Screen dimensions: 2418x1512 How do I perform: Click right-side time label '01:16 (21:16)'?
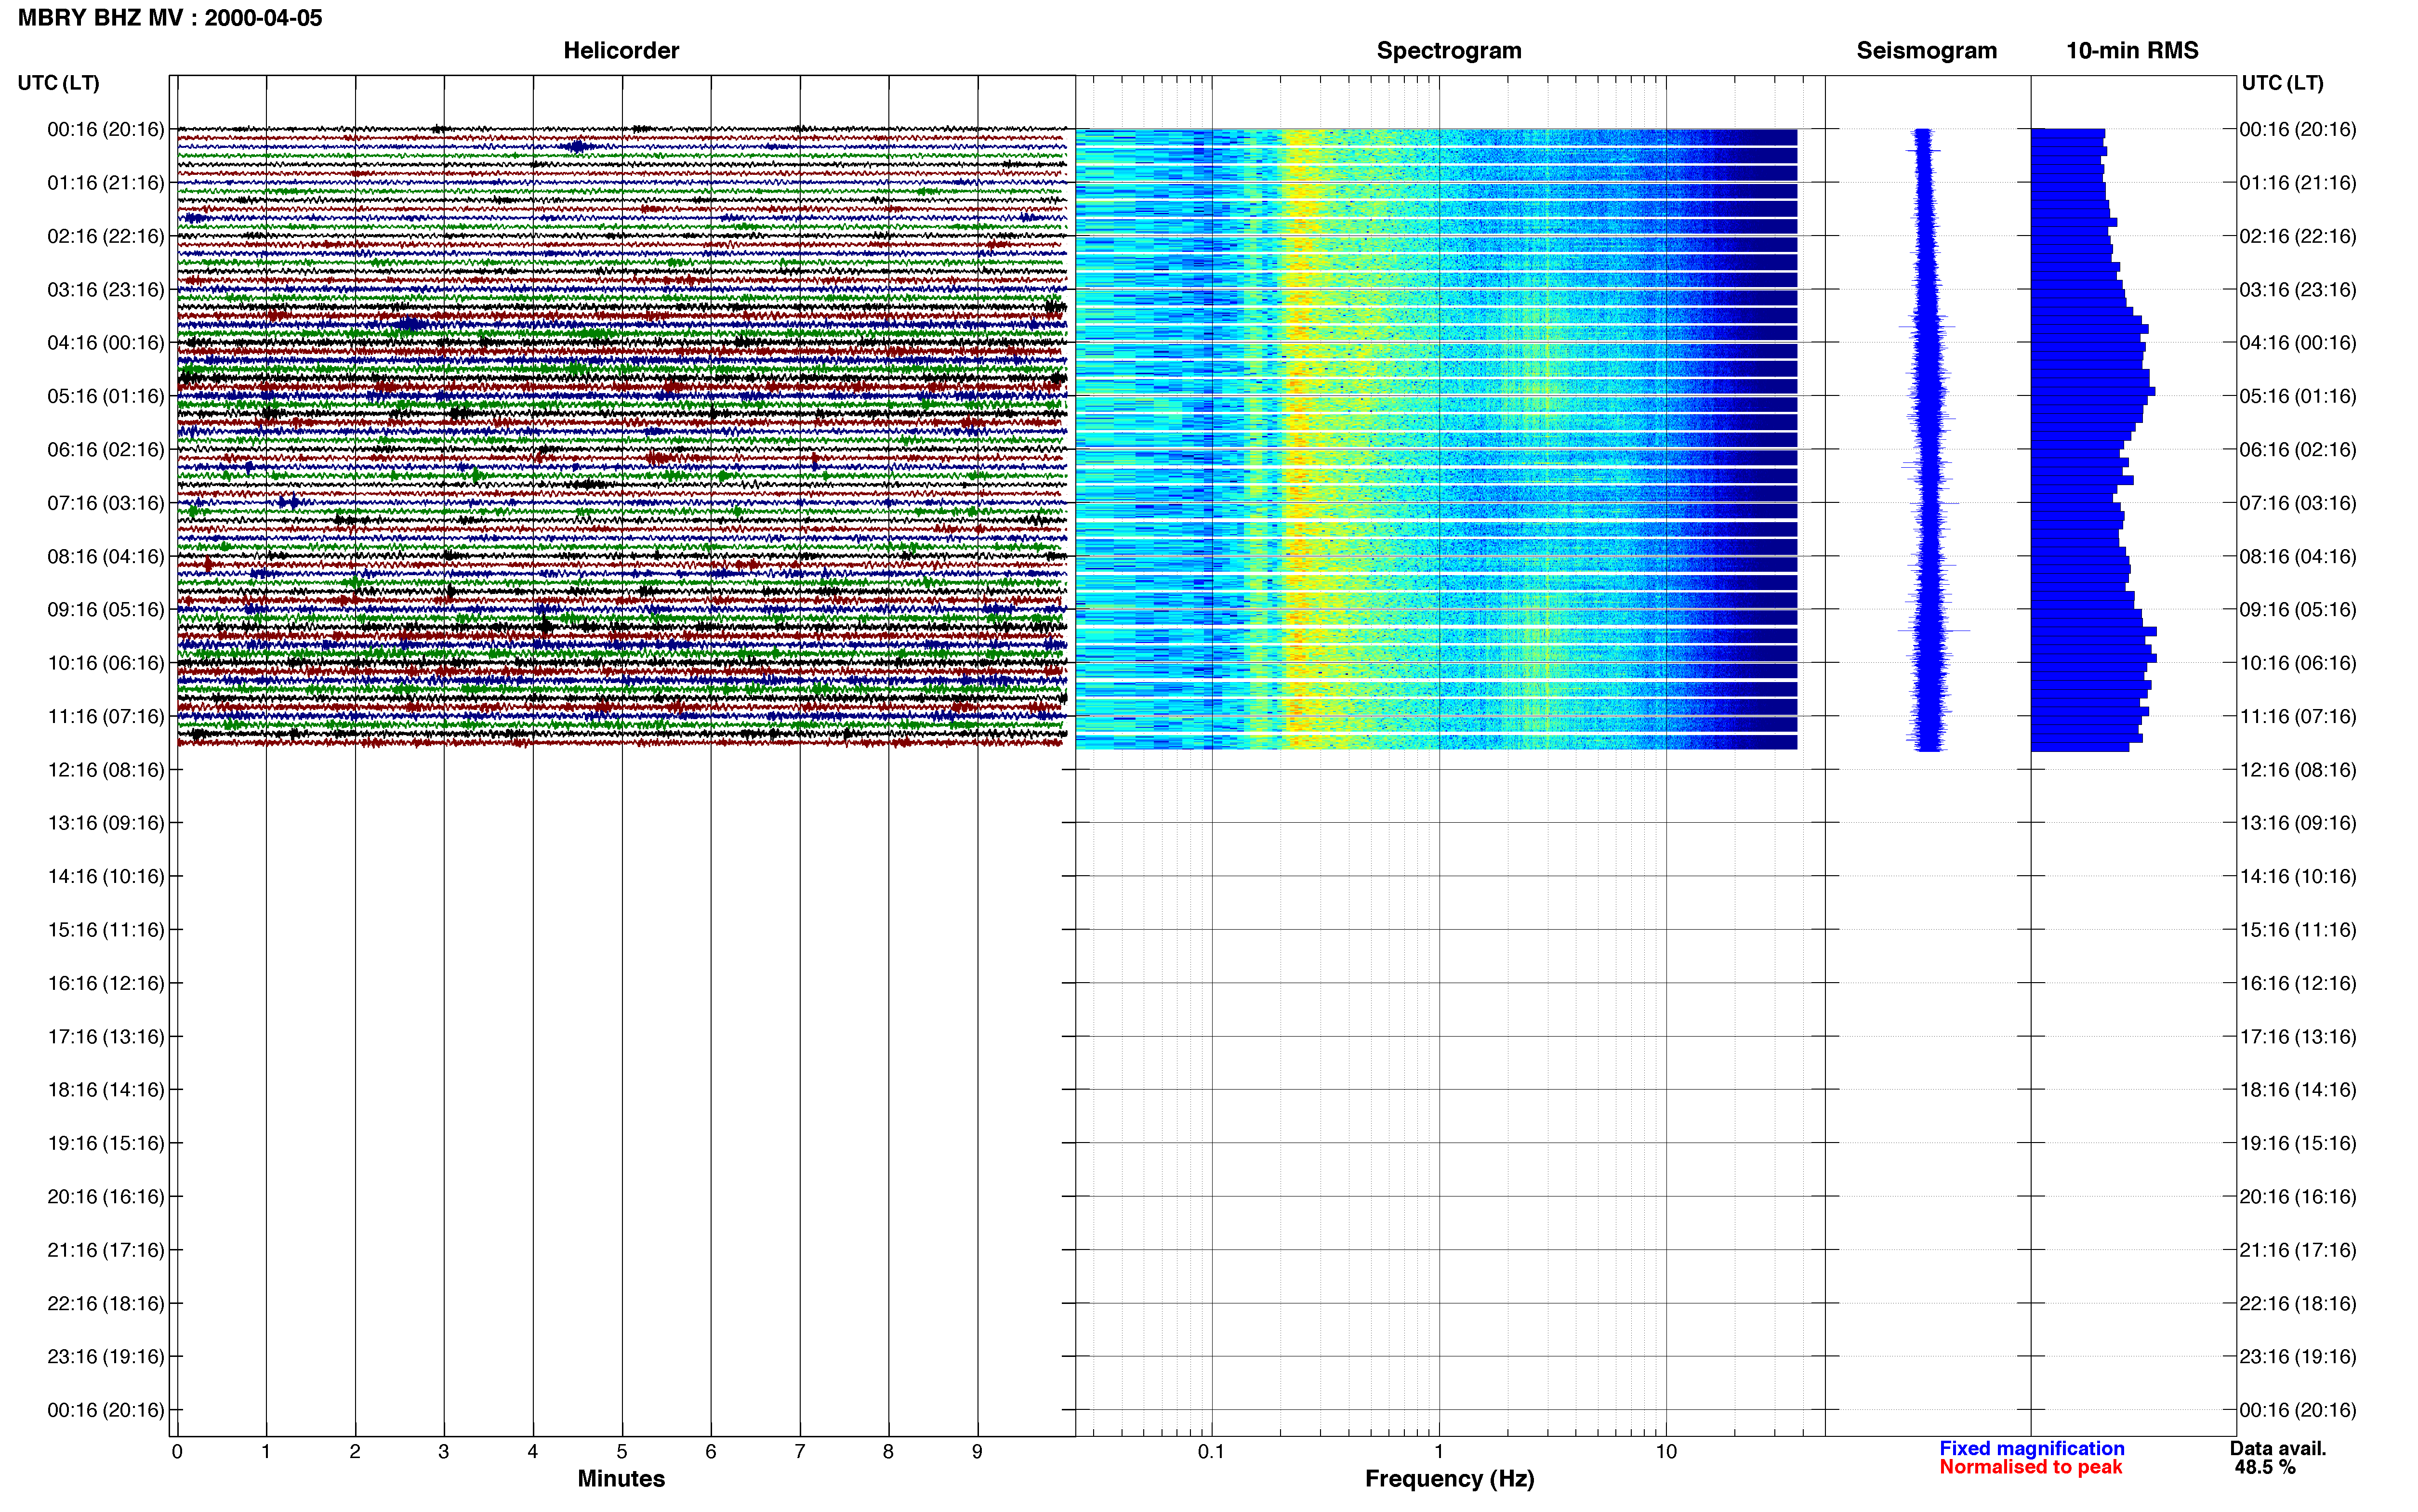point(2298,183)
